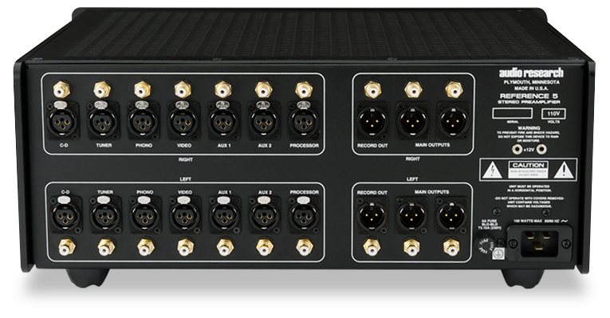Click the IEC power inlet socket
Screen dimensions: 610x318
(x=539, y=244)
